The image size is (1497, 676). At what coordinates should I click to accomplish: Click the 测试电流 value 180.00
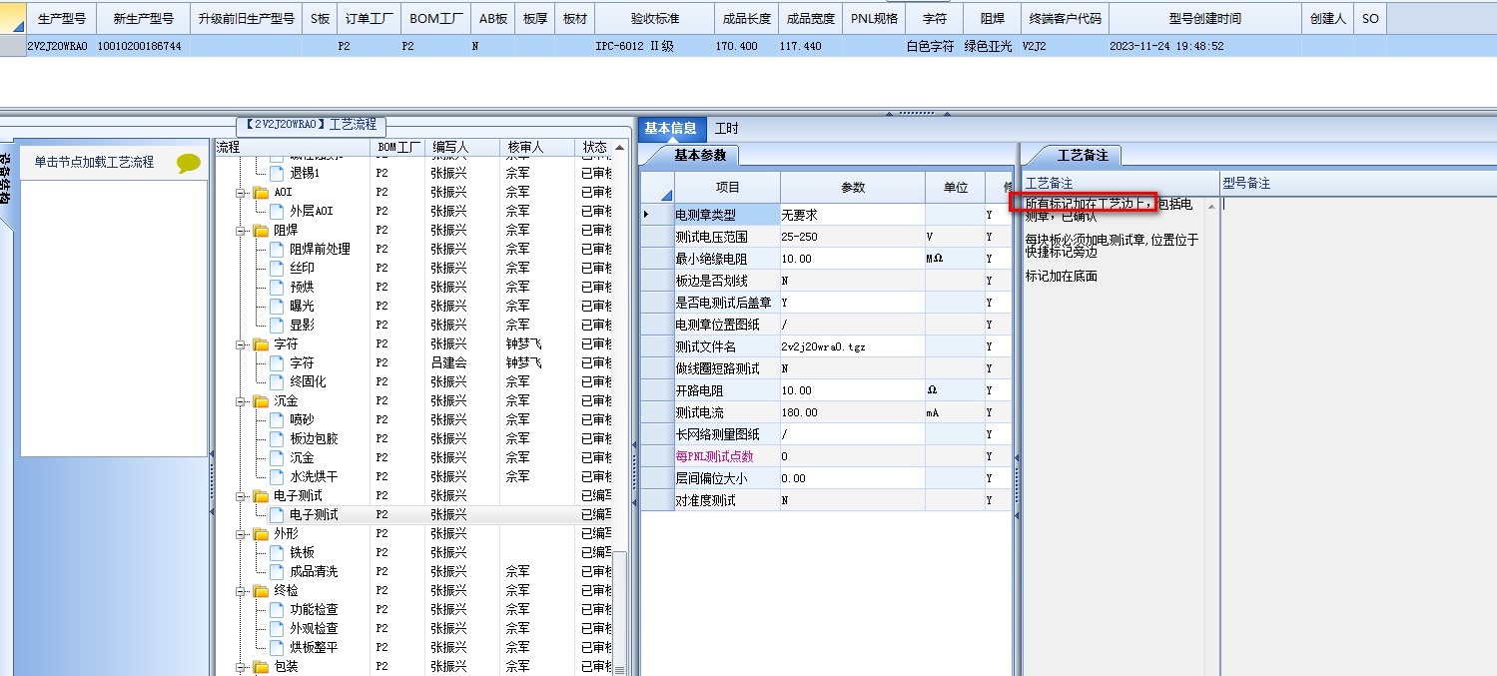click(x=852, y=412)
